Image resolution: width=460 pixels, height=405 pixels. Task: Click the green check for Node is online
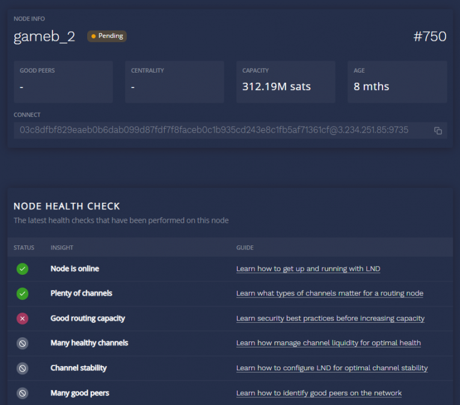pos(22,269)
